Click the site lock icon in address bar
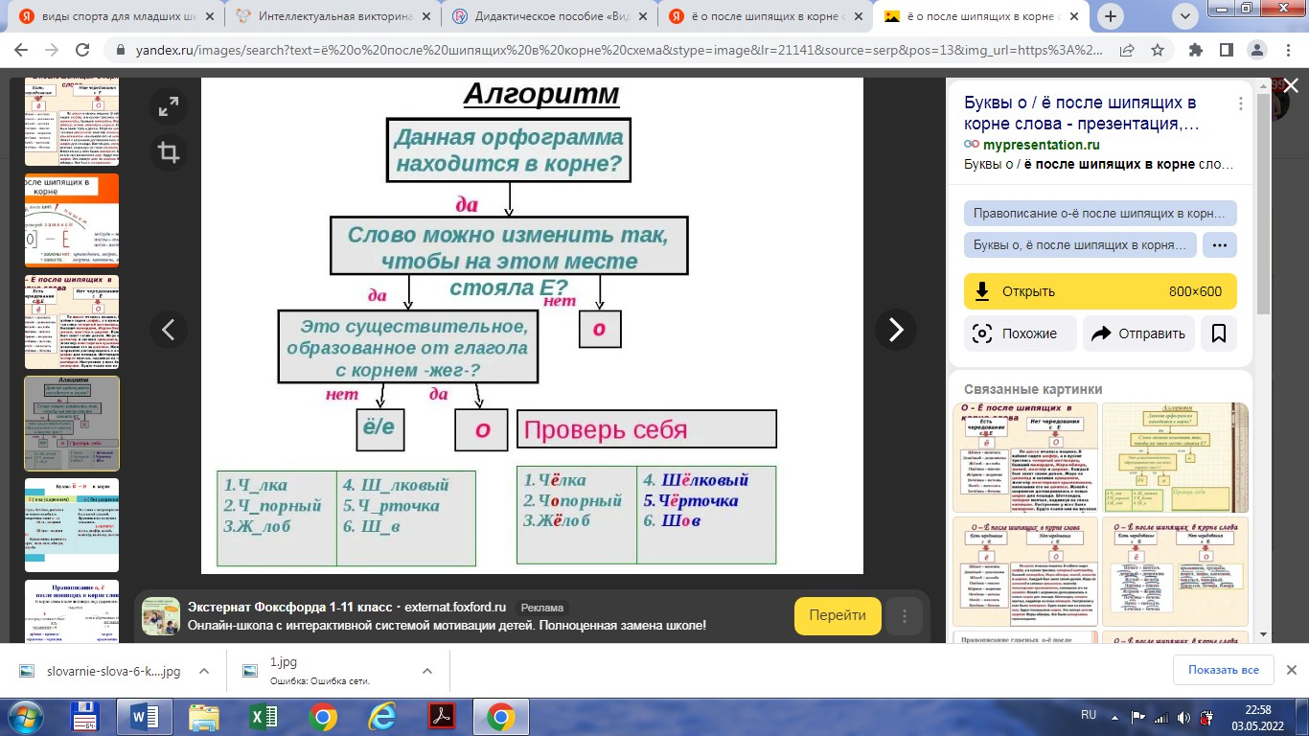Screen dimensions: 1309x736 click(x=120, y=50)
